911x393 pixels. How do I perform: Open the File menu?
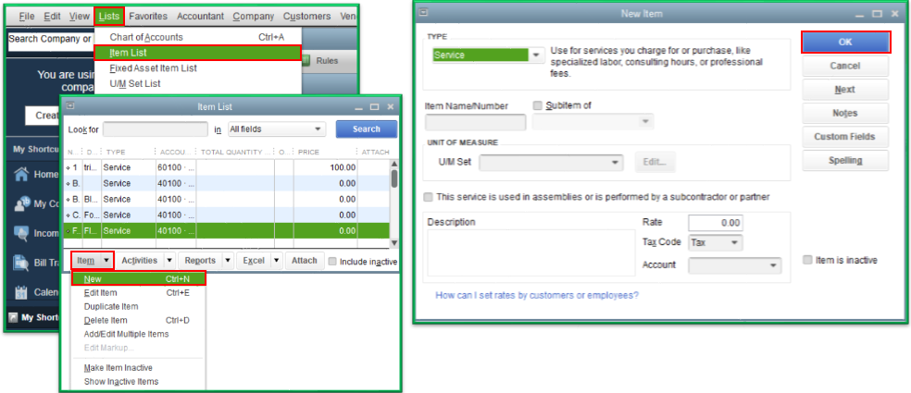[27, 17]
